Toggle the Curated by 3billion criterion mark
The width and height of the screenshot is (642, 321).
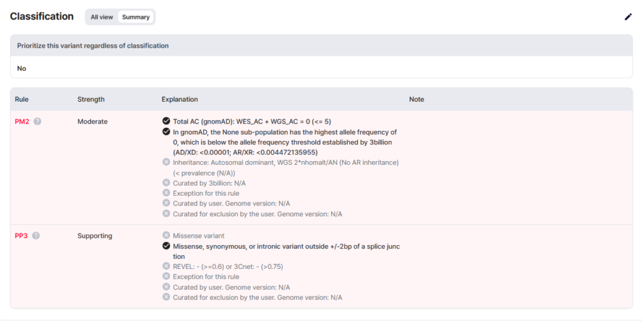[166, 183]
